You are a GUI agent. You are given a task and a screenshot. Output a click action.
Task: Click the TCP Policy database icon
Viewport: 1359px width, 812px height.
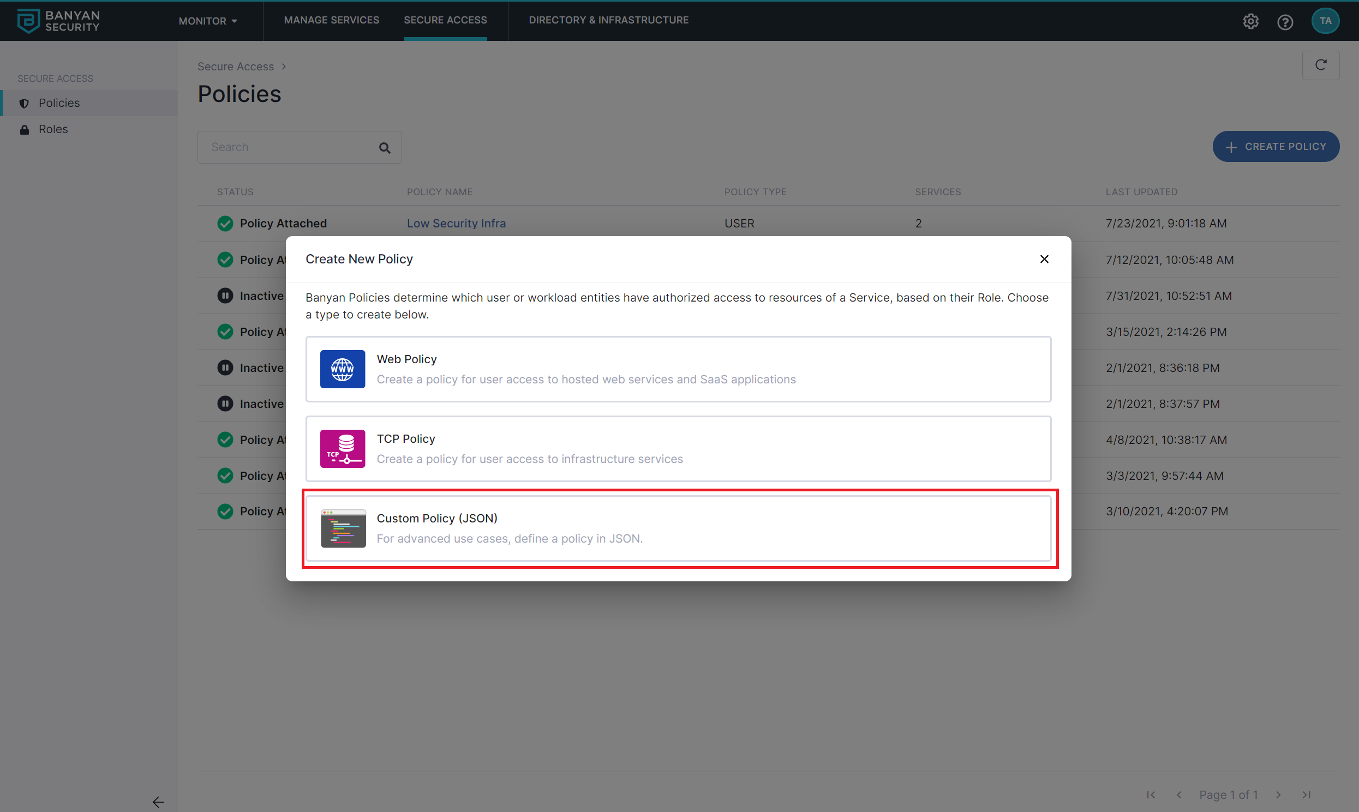(x=342, y=449)
